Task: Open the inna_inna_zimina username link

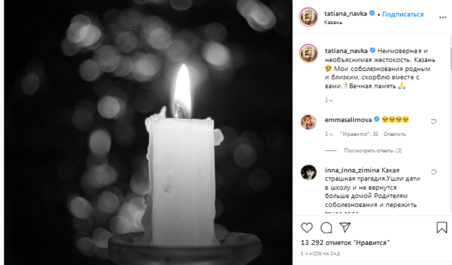Action: click(352, 170)
